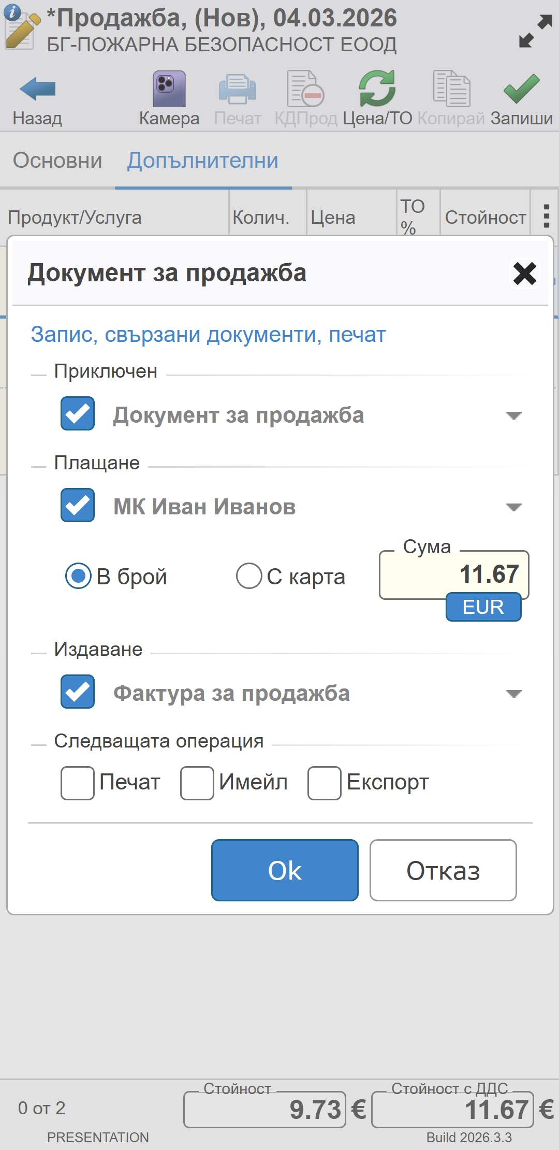
Task: Enable the Имейл checkbox
Action: pos(197,783)
